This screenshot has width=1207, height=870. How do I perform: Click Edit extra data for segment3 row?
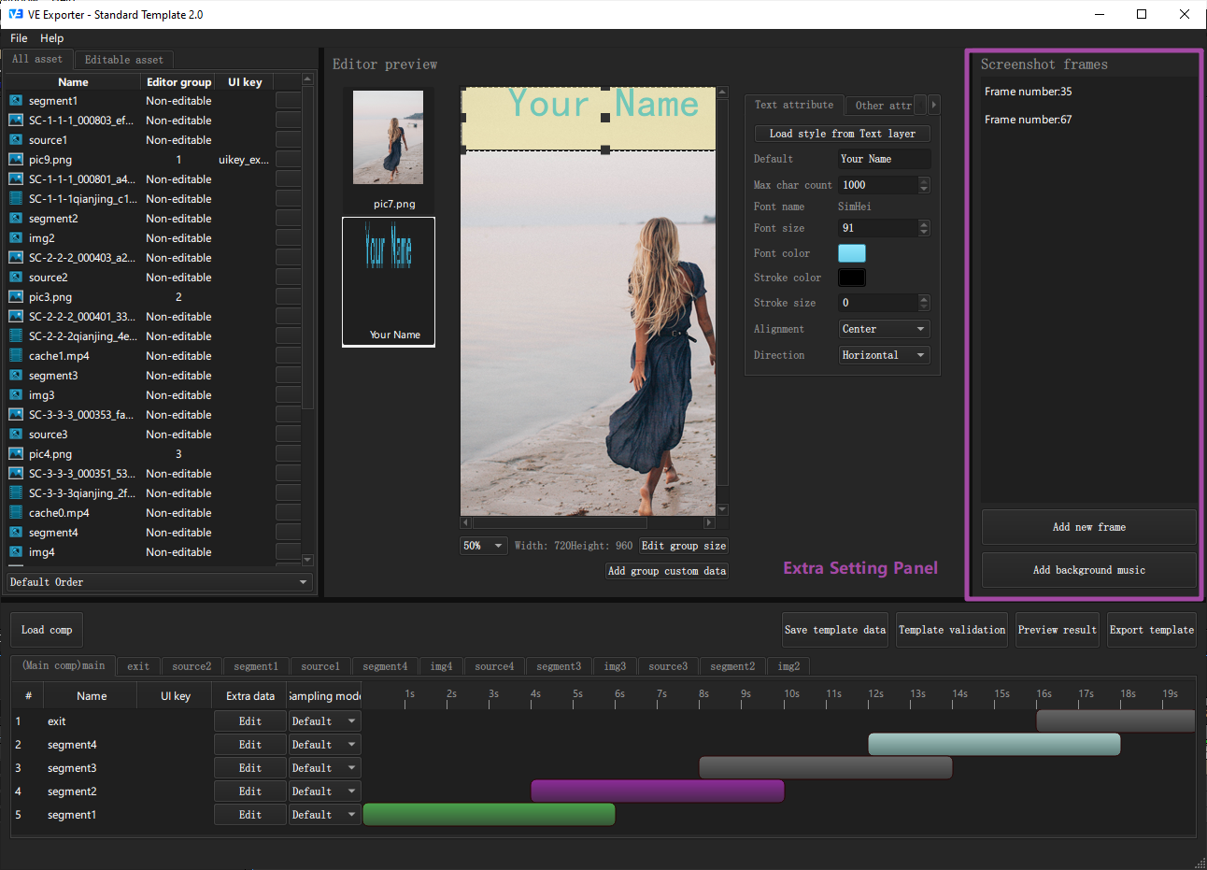tap(250, 768)
